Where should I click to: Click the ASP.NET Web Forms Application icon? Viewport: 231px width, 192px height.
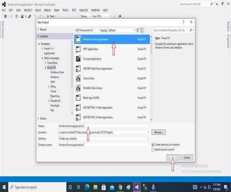click(79, 68)
